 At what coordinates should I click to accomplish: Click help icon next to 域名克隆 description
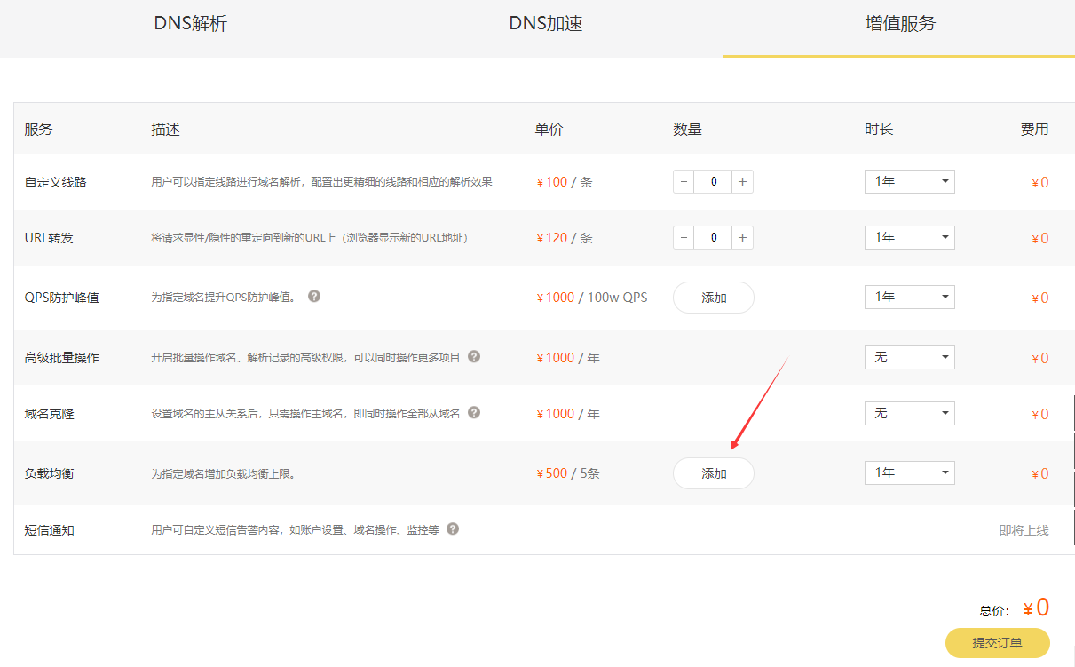pyautogui.click(x=474, y=412)
